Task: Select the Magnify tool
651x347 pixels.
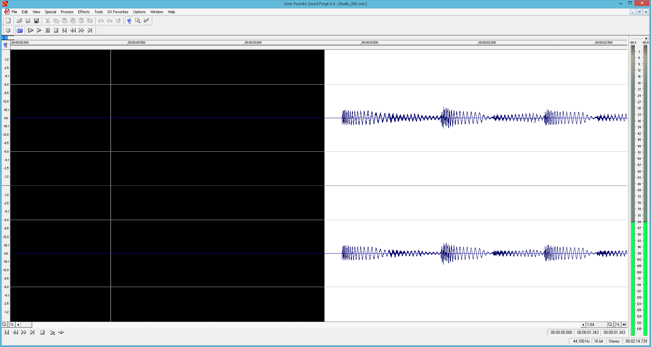Action: pyautogui.click(x=138, y=21)
